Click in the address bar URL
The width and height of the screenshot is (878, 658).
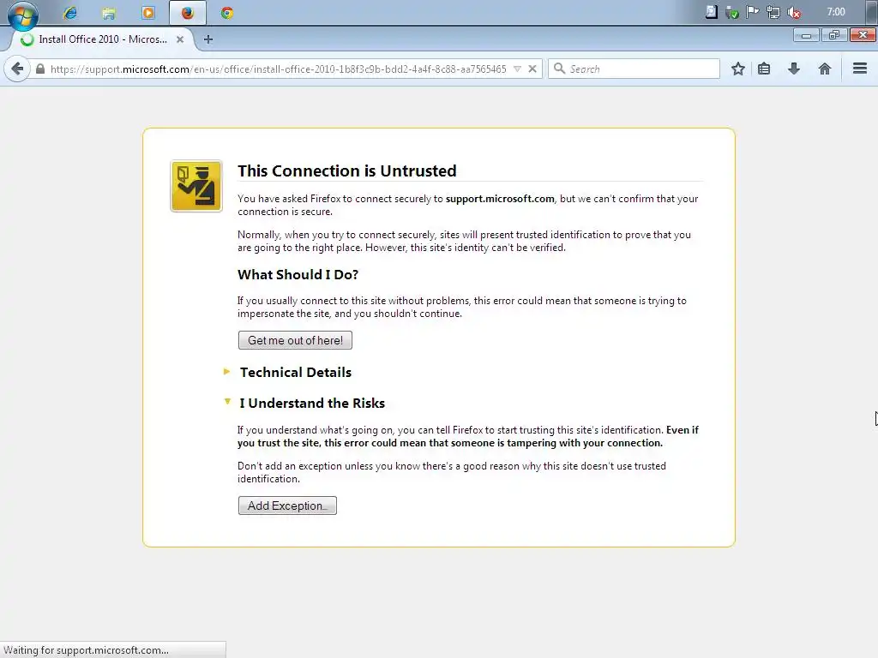point(279,69)
